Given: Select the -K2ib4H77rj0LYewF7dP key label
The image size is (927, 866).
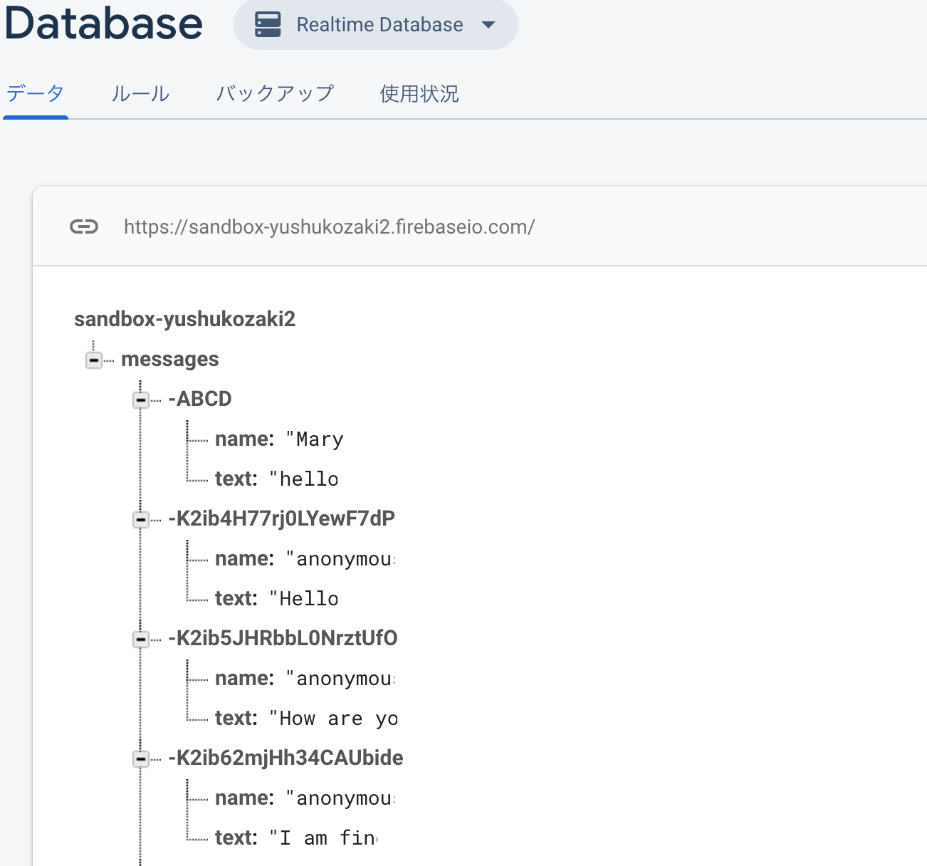Looking at the screenshot, I should click(282, 518).
